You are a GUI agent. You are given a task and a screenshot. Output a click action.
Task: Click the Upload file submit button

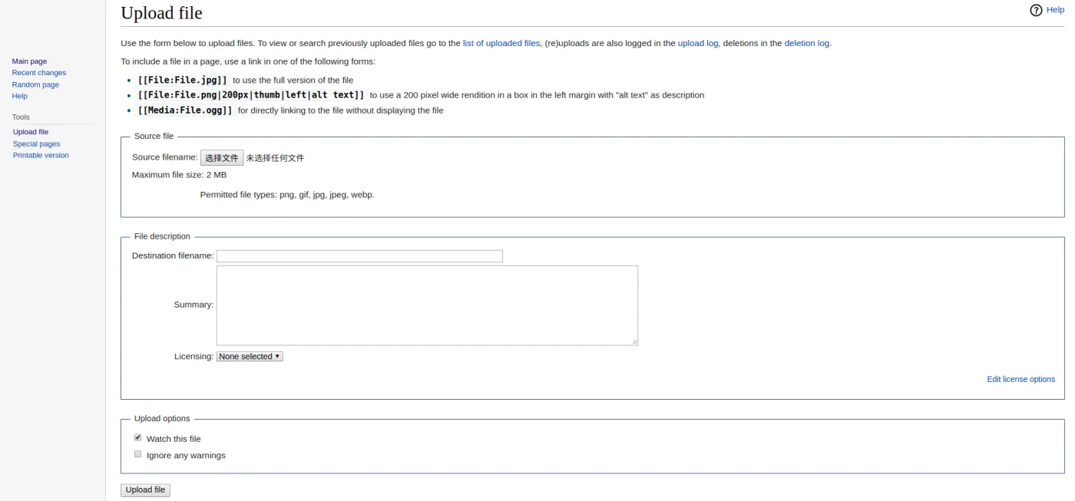145,489
